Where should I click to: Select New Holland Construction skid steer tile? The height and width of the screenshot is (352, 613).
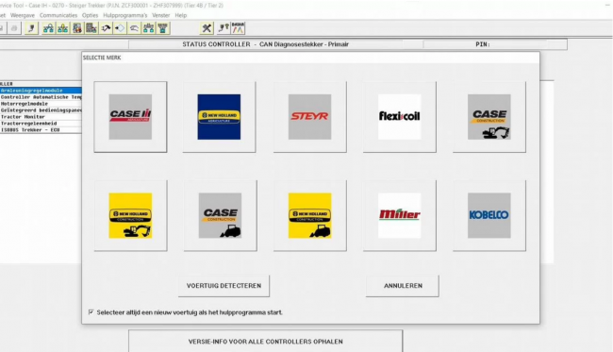tap(309, 215)
